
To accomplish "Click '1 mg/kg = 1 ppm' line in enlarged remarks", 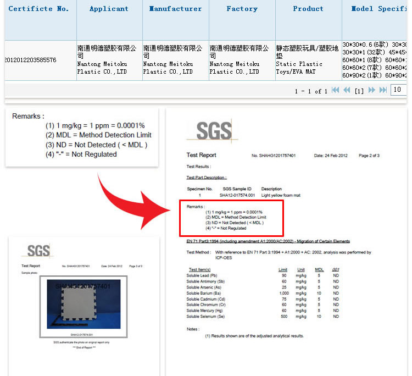I will (95, 126).
